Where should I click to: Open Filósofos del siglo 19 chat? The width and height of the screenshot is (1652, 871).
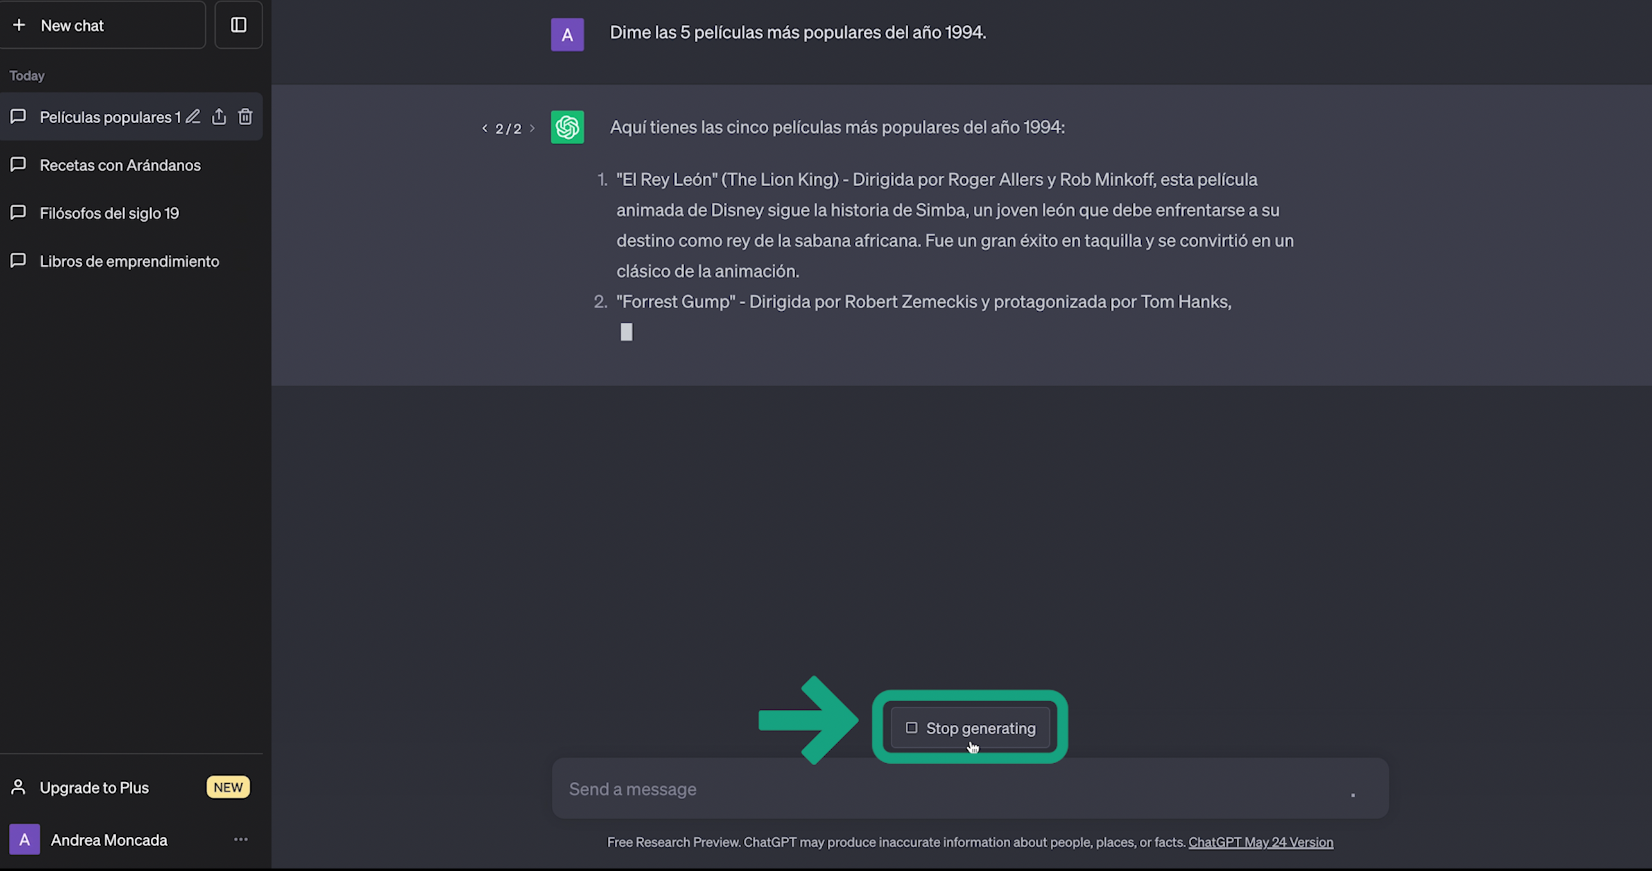click(109, 213)
